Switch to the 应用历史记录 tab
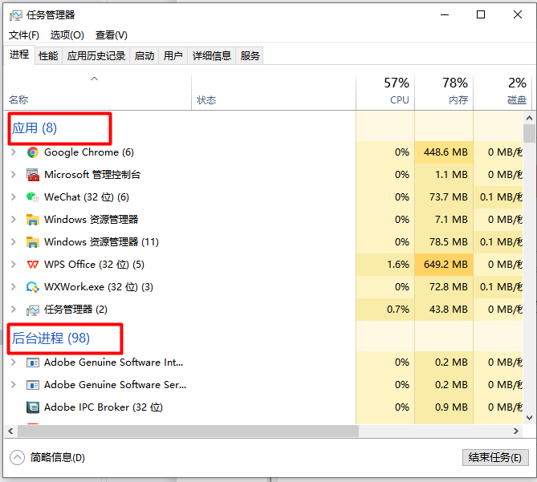 96,56
